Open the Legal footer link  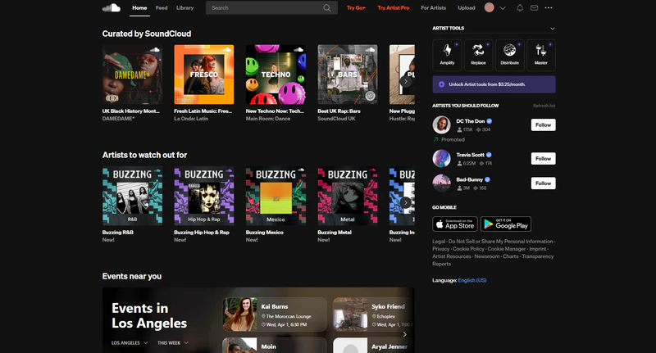tap(439, 242)
